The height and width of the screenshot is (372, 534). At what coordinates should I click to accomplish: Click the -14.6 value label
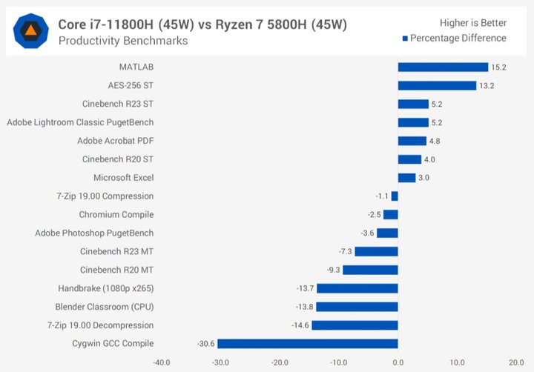(x=300, y=325)
